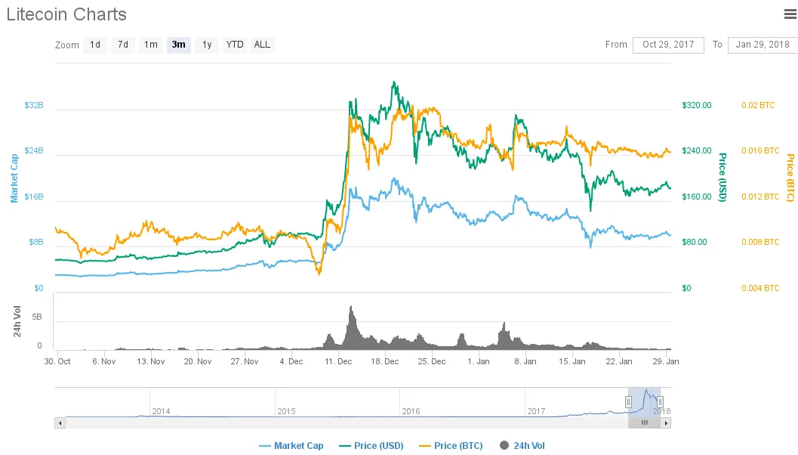Click the 5B volume axis label
This screenshot has width=798, height=455.
coord(37,317)
